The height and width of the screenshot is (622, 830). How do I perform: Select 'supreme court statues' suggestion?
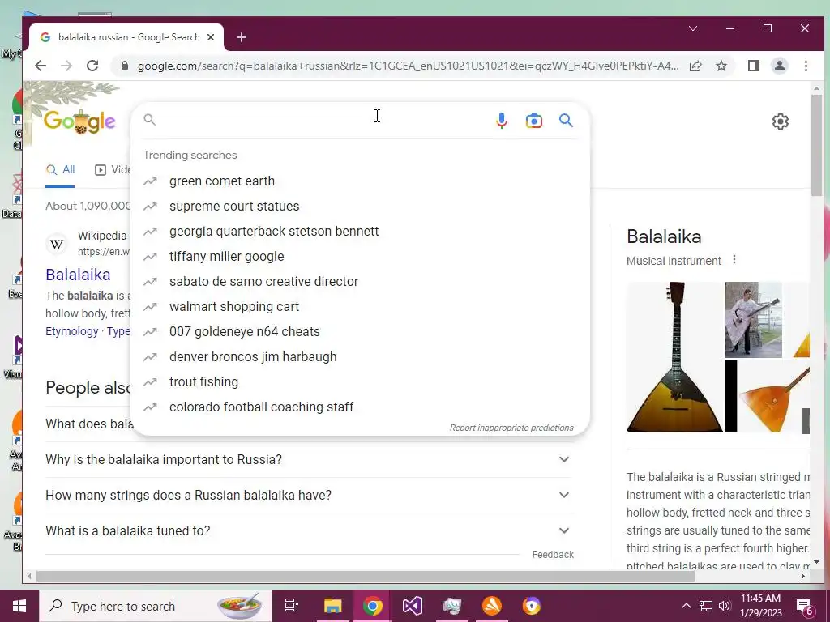[360, 207]
